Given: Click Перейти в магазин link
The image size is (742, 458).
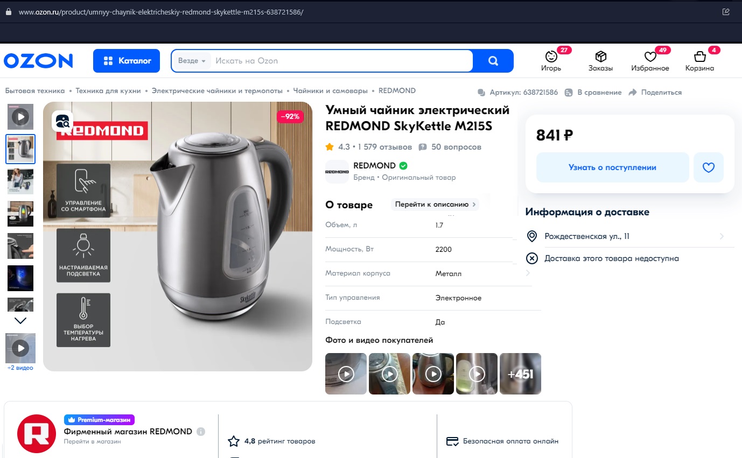Looking at the screenshot, I should click(x=92, y=442).
